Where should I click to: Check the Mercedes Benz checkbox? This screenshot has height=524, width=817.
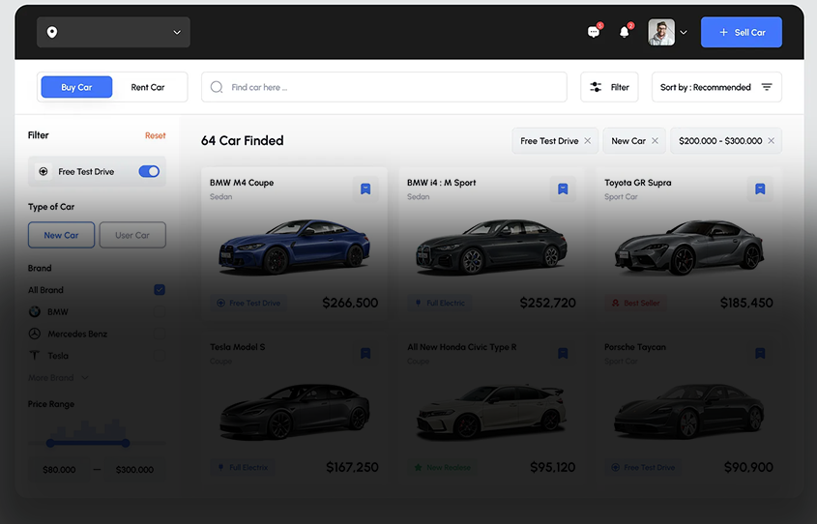pos(160,334)
